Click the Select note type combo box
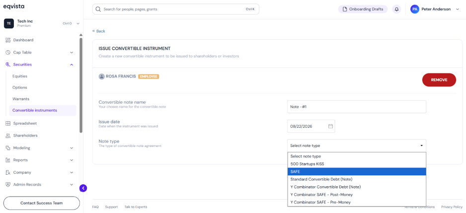Viewport: 466px width, 213px height. (357, 145)
